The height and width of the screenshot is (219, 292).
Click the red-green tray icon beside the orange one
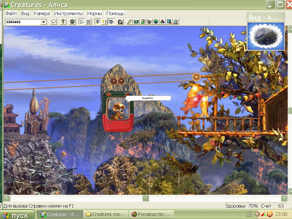(263, 214)
